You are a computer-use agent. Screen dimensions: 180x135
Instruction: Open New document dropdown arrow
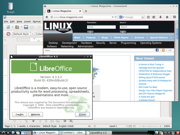point(13,27)
